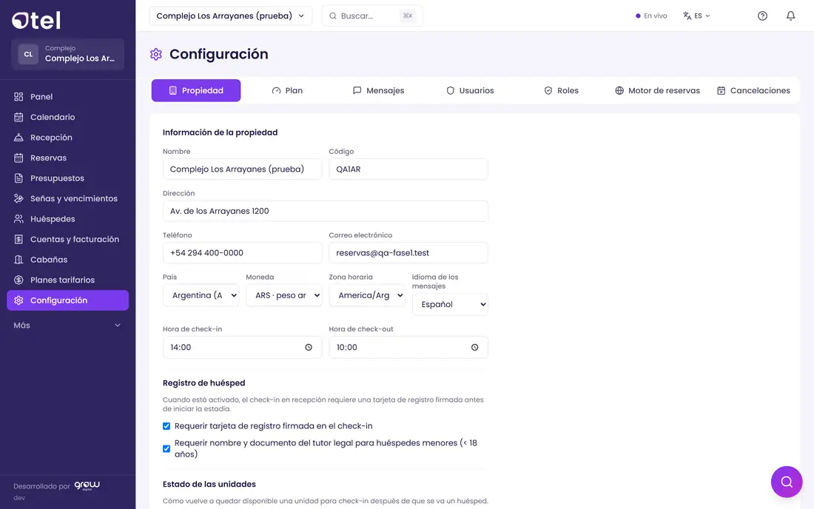
Task: Click the Hora de check-in 14:00 field
Action: pos(243,347)
